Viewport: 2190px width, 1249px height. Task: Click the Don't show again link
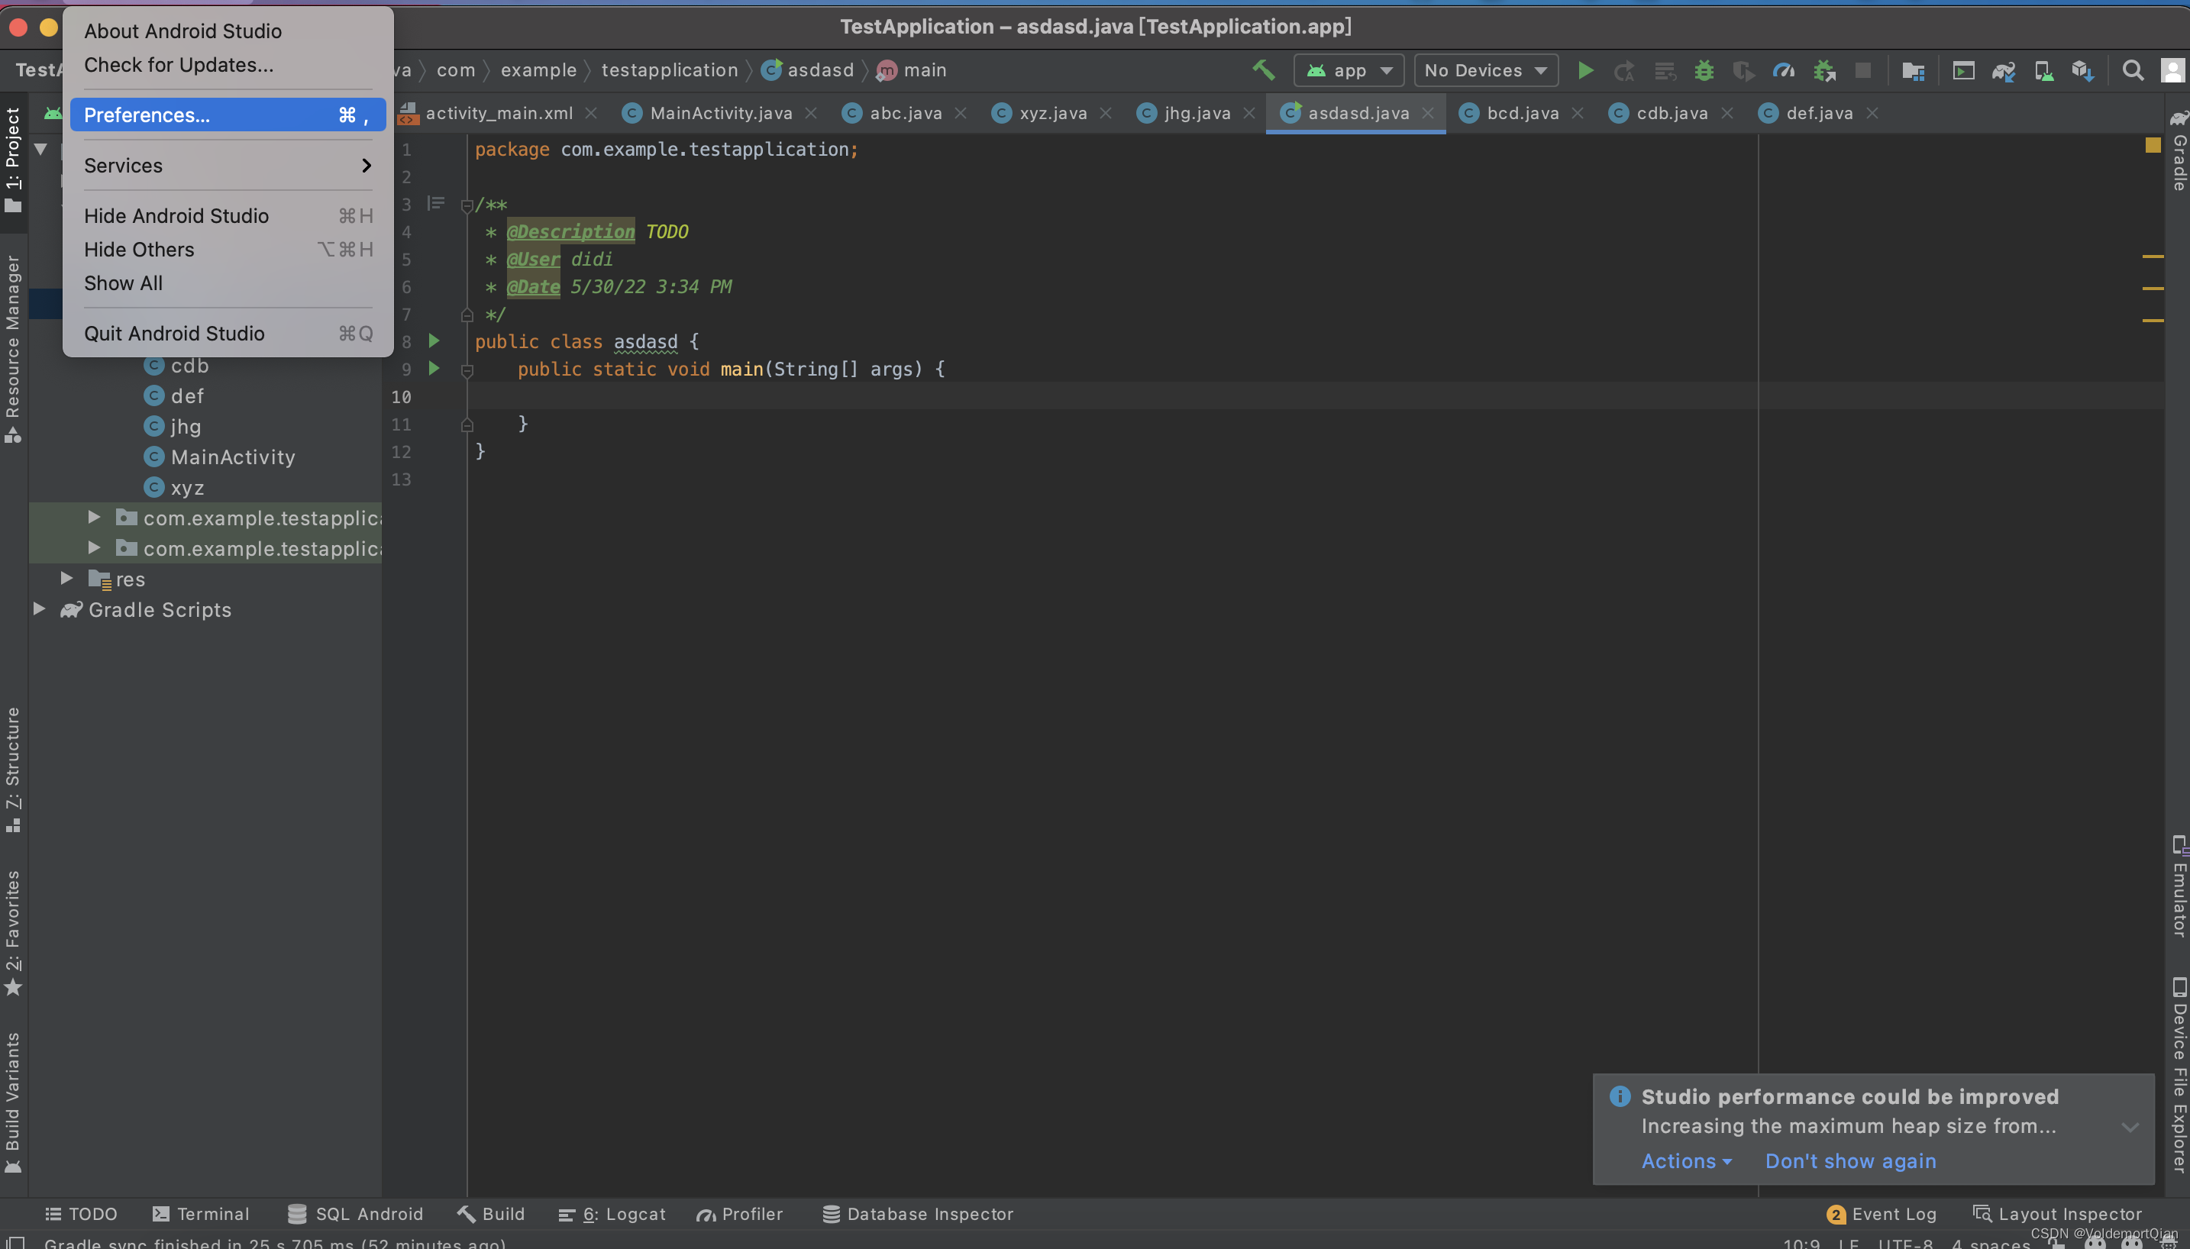(1849, 1160)
